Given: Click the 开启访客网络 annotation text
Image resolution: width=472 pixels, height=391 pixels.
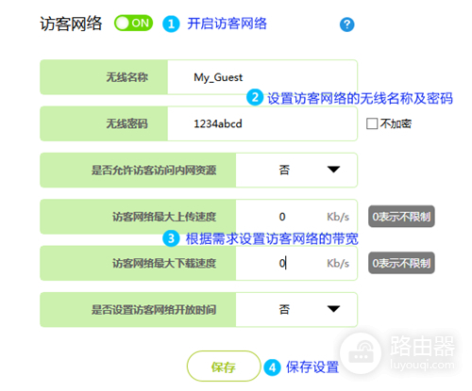Looking at the screenshot, I should coord(227,24).
